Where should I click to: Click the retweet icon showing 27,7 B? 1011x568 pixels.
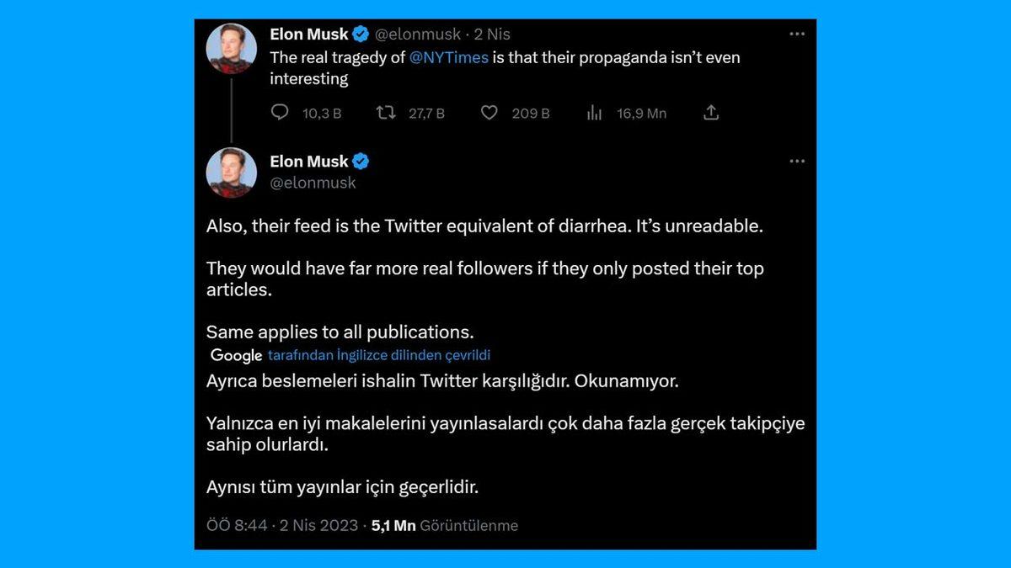pos(386,113)
